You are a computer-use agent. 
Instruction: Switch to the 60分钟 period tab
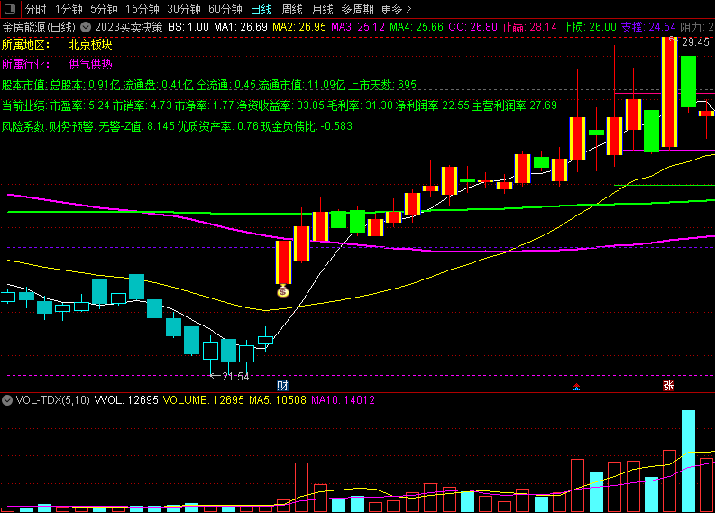[225, 9]
